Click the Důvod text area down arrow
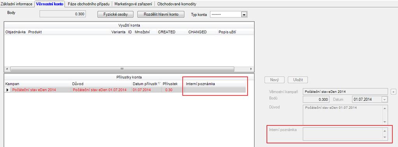The image size is (398, 147). (384, 122)
